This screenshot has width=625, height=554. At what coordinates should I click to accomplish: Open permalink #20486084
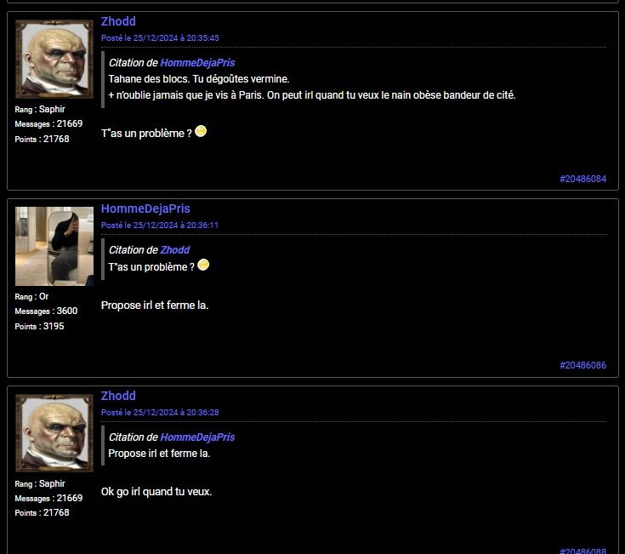[x=582, y=179]
